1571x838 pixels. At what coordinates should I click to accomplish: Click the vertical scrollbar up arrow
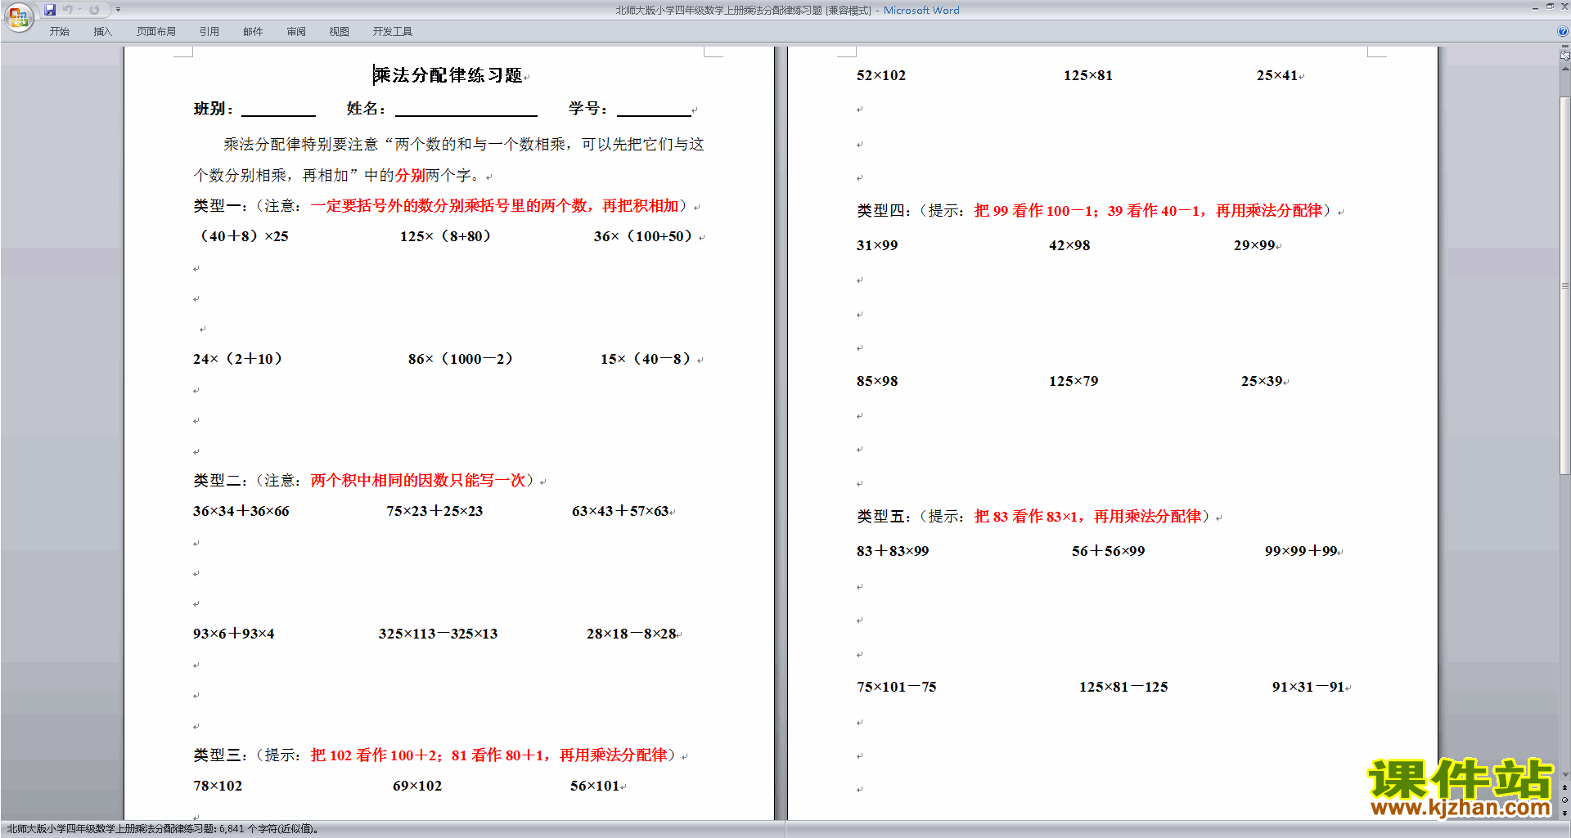click(1564, 69)
